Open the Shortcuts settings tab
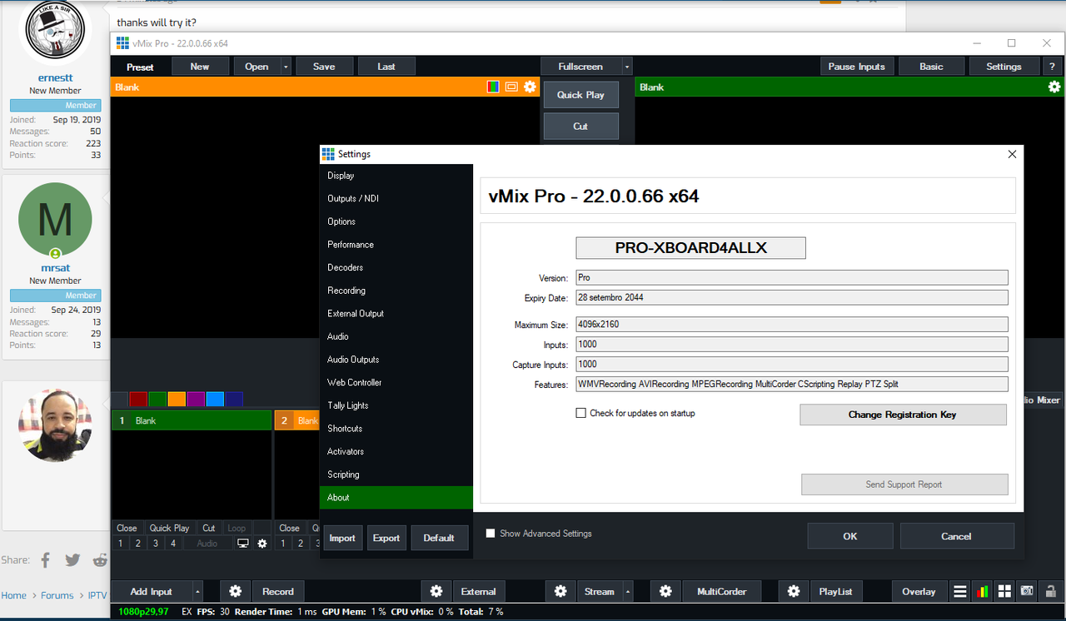1066x621 pixels. 396,429
